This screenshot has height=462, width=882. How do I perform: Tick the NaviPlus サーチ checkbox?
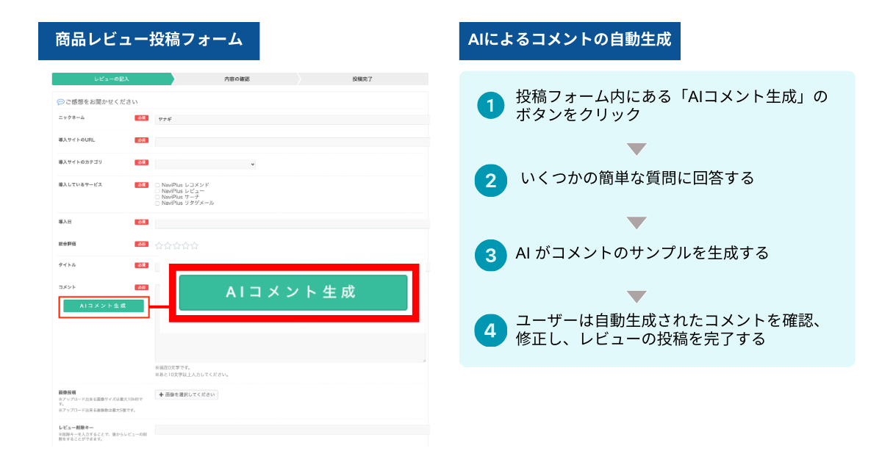pos(157,197)
